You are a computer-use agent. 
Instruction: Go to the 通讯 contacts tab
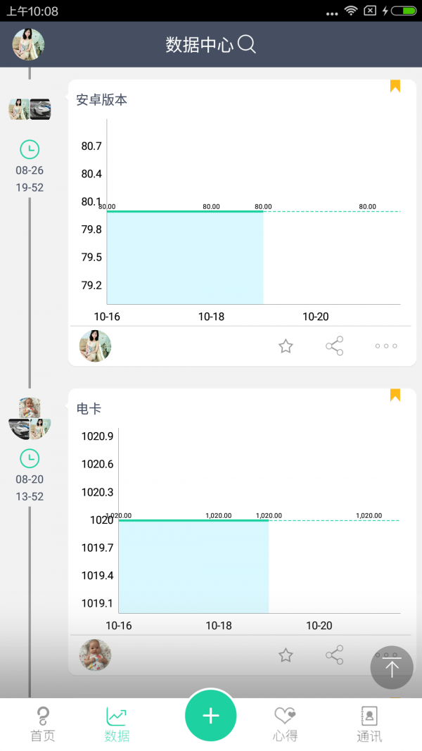click(x=369, y=725)
